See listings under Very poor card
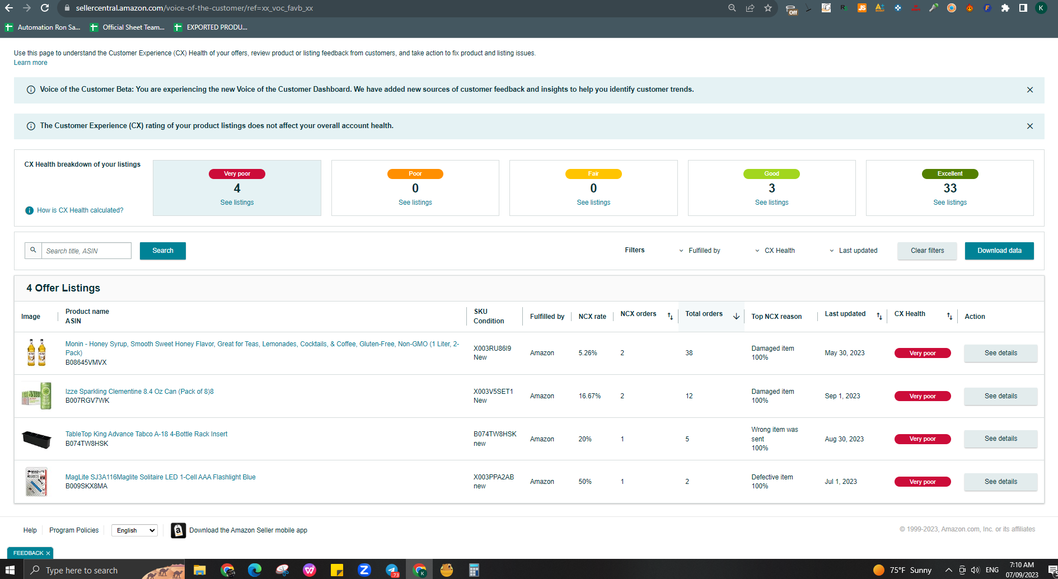The width and height of the screenshot is (1058, 579). (237, 203)
